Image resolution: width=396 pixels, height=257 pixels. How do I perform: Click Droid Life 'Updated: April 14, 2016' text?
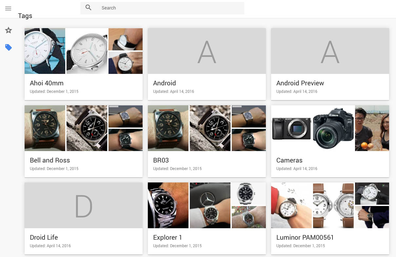50,246
